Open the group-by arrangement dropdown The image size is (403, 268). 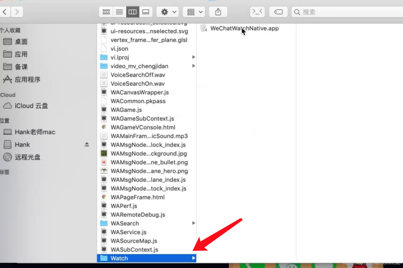coord(194,12)
